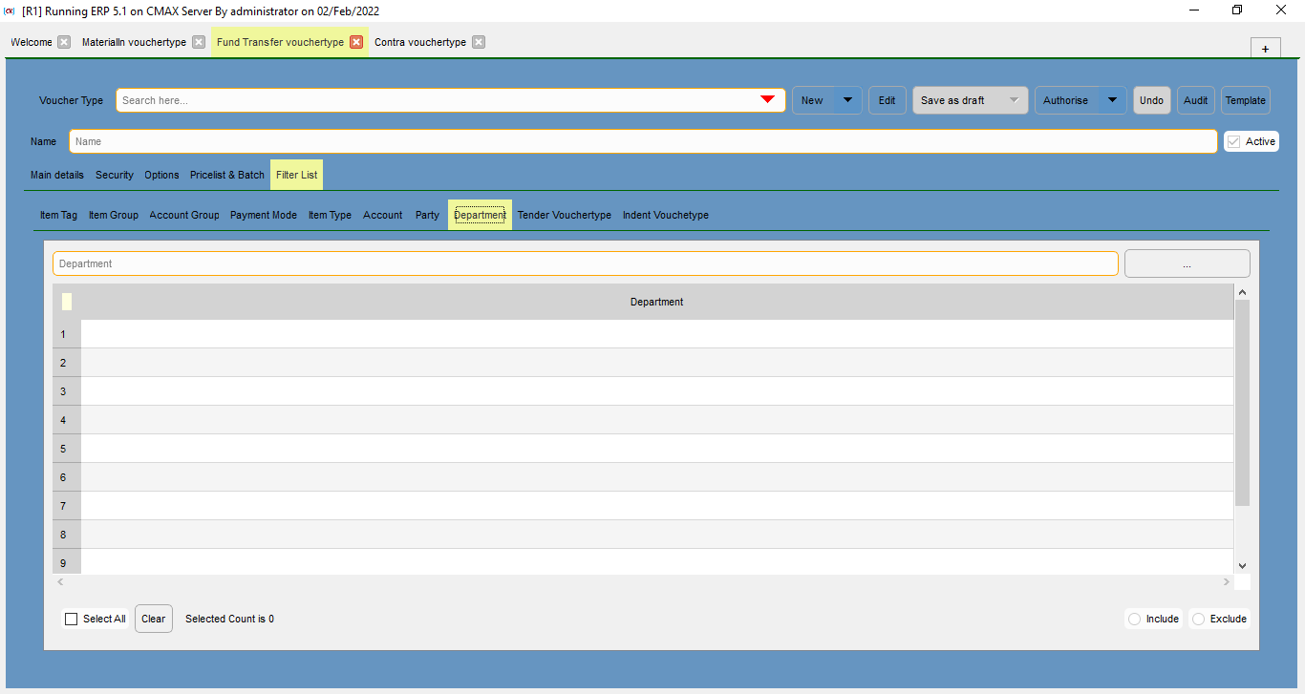This screenshot has height=694, width=1305.
Task: Click the Department column header
Action: [x=657, y=302]
